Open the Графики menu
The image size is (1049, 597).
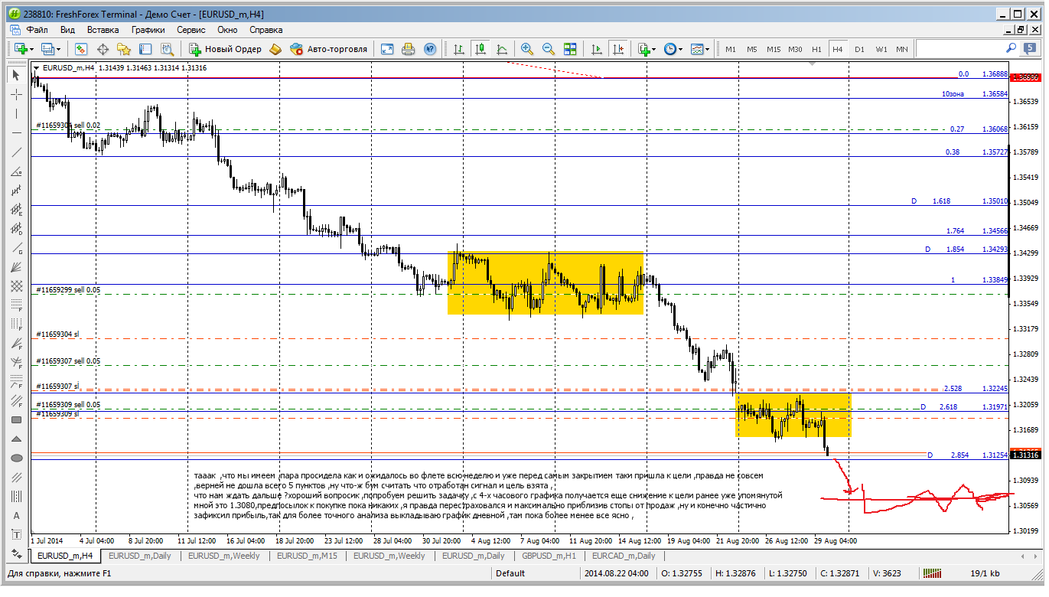point(148,30)
